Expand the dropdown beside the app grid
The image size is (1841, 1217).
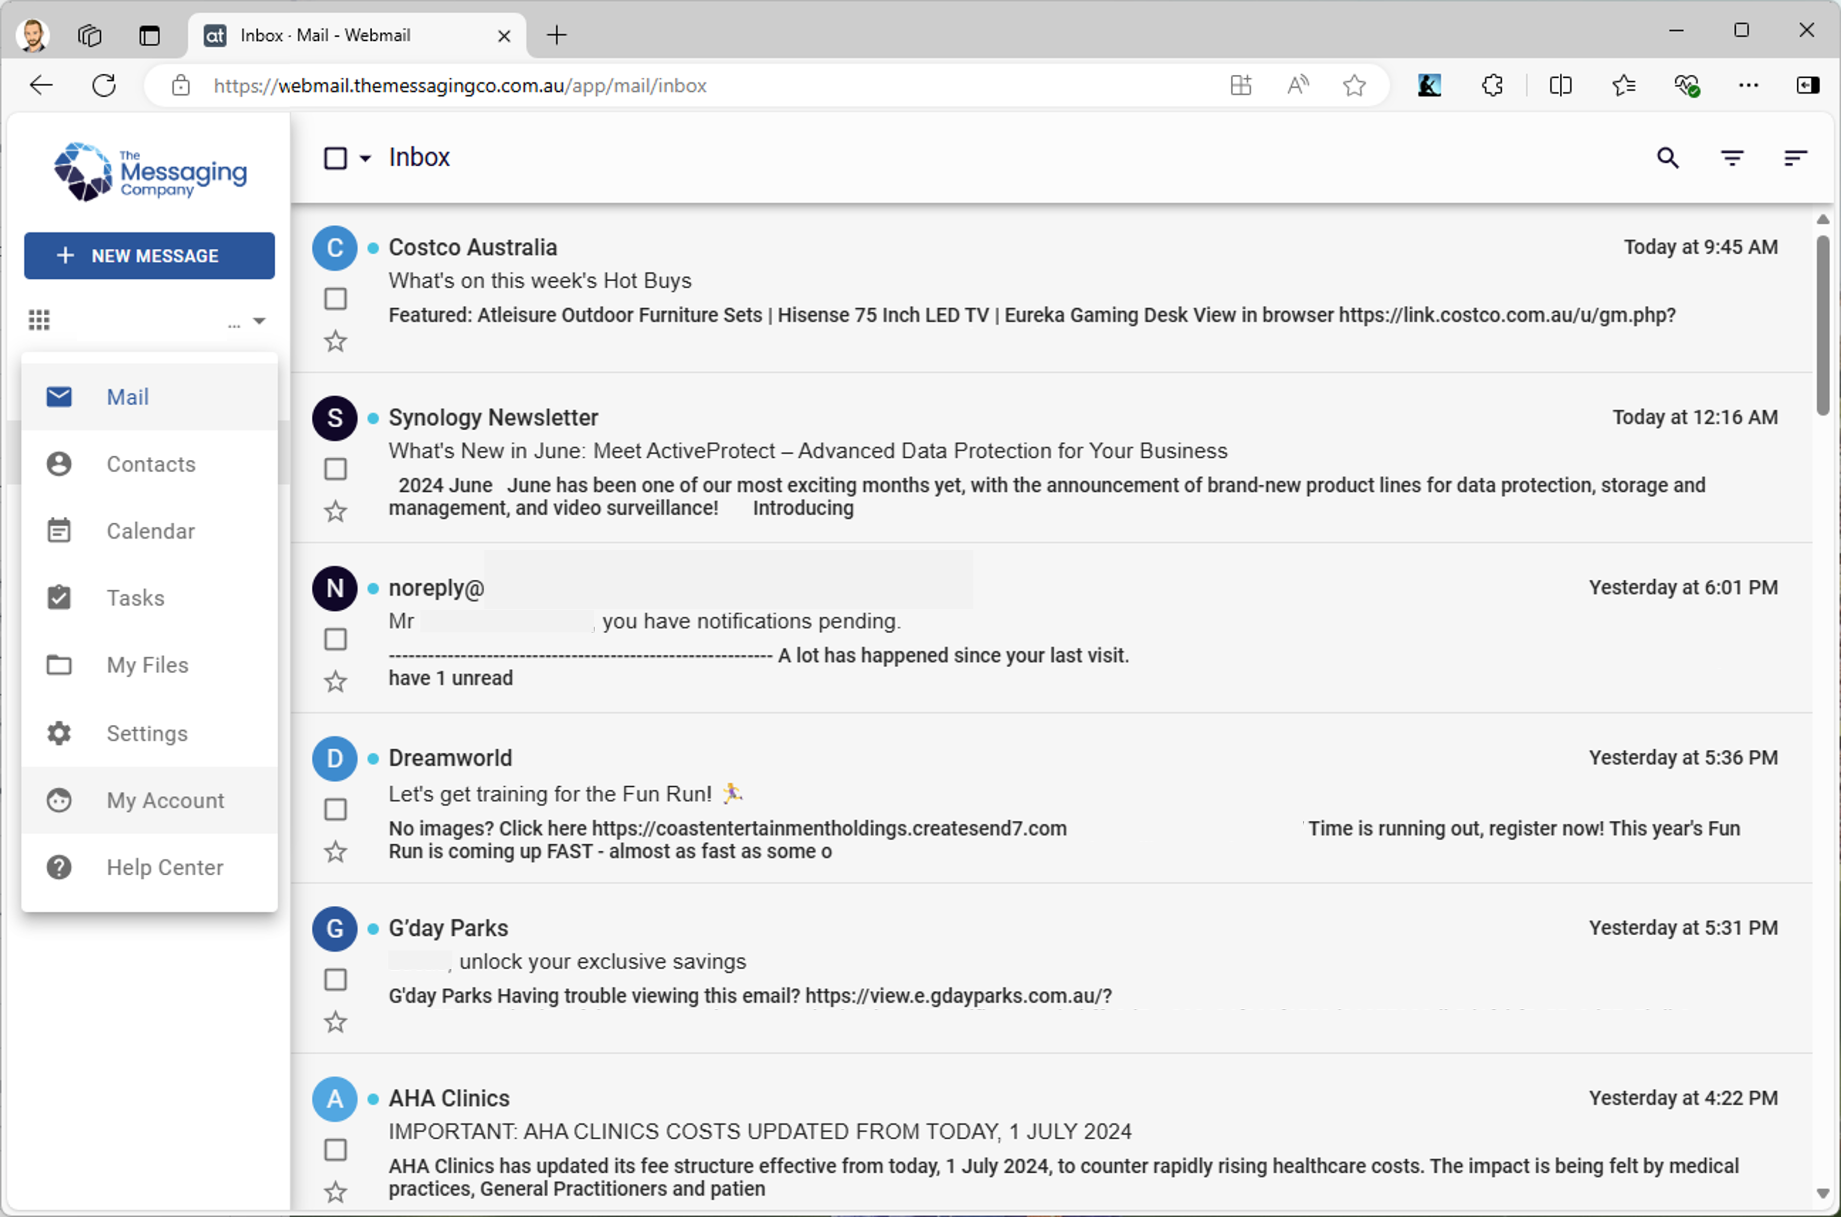click(x=259, y=319)
